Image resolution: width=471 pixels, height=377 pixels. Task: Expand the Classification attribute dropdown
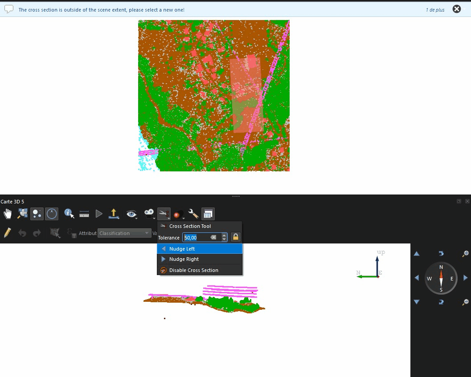pos(124,233)
